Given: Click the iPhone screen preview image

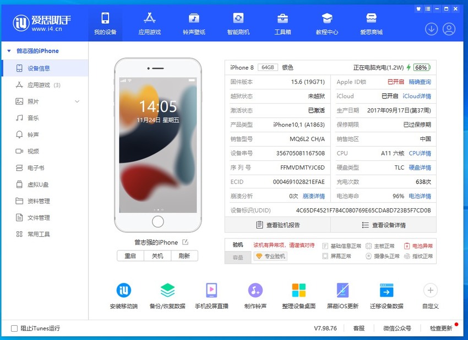Looking at the screenshot, I should click(158, 145).
